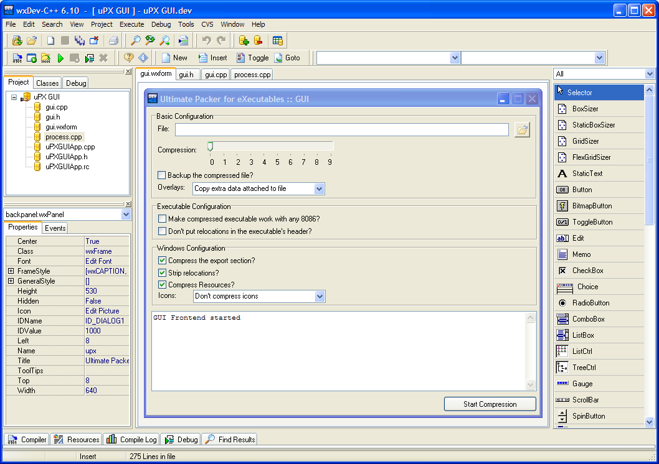Switch to the Events tab
Image resolution: width=659 pixels, height=464 pixels.
[x=55, y=228]
